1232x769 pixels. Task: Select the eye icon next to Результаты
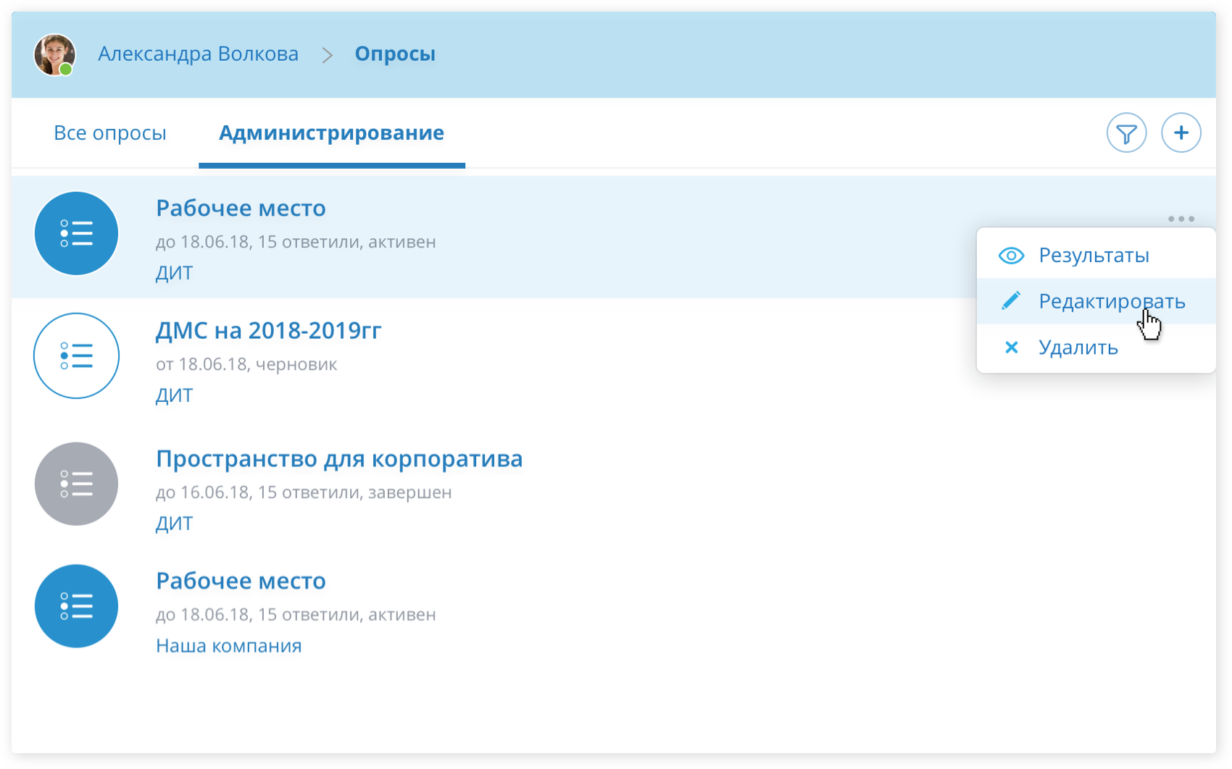pos(1012,255)
